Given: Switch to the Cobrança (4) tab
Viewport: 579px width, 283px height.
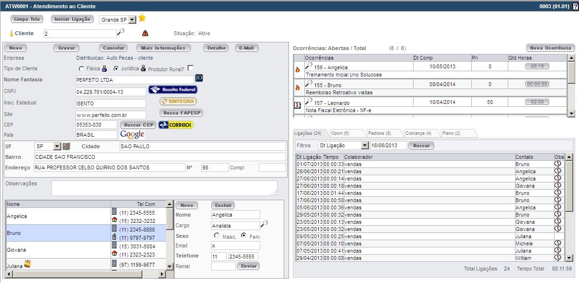Looking at the screenshot, I should [417, 133].
